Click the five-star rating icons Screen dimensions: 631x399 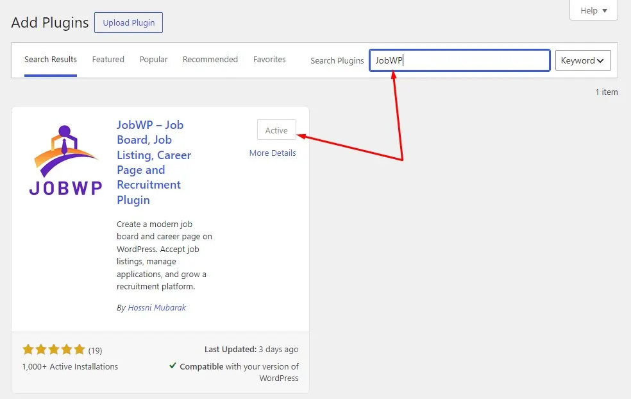point(54,350)
